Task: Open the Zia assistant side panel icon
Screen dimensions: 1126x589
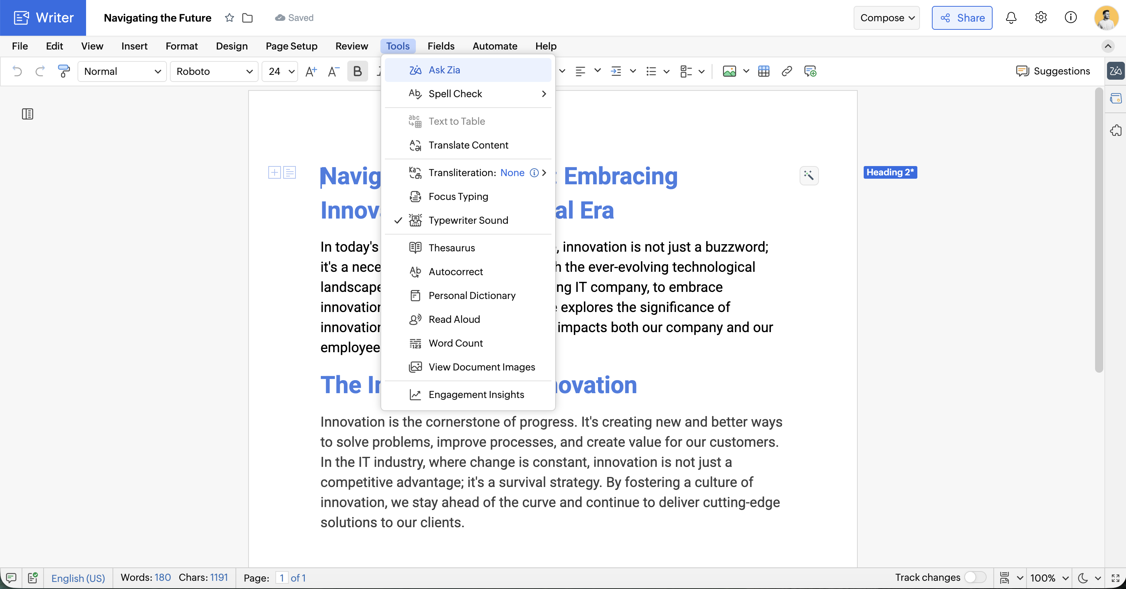Action: tap(1115, 71)
